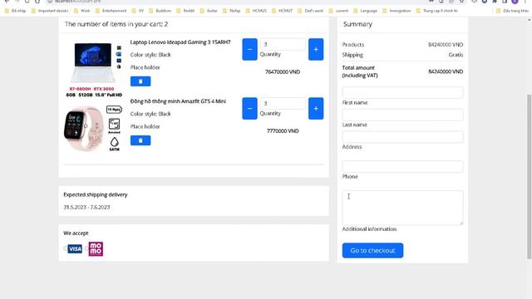Open Đồng hồ thông minh Amazfit title

click(178, 101)
